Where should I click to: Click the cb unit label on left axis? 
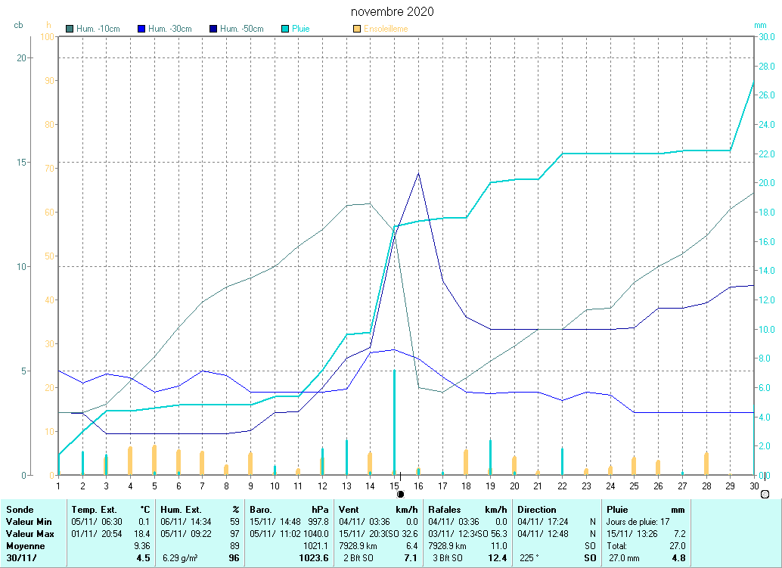(19, 25)
